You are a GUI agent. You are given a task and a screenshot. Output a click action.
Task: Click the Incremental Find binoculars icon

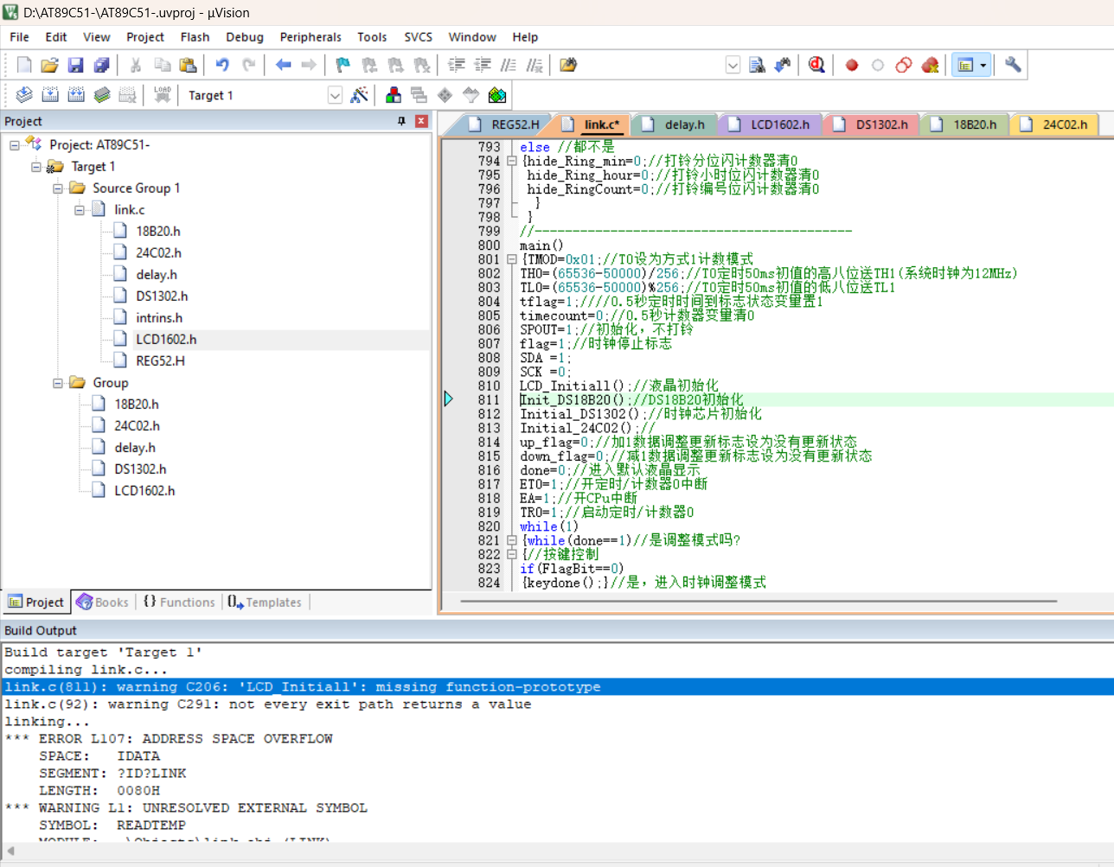pos(783,65)
